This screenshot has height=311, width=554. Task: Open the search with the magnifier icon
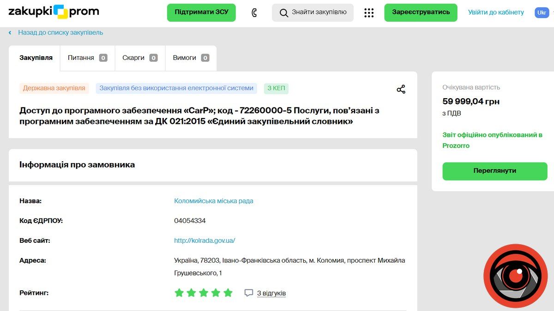[x=283, y=12]
